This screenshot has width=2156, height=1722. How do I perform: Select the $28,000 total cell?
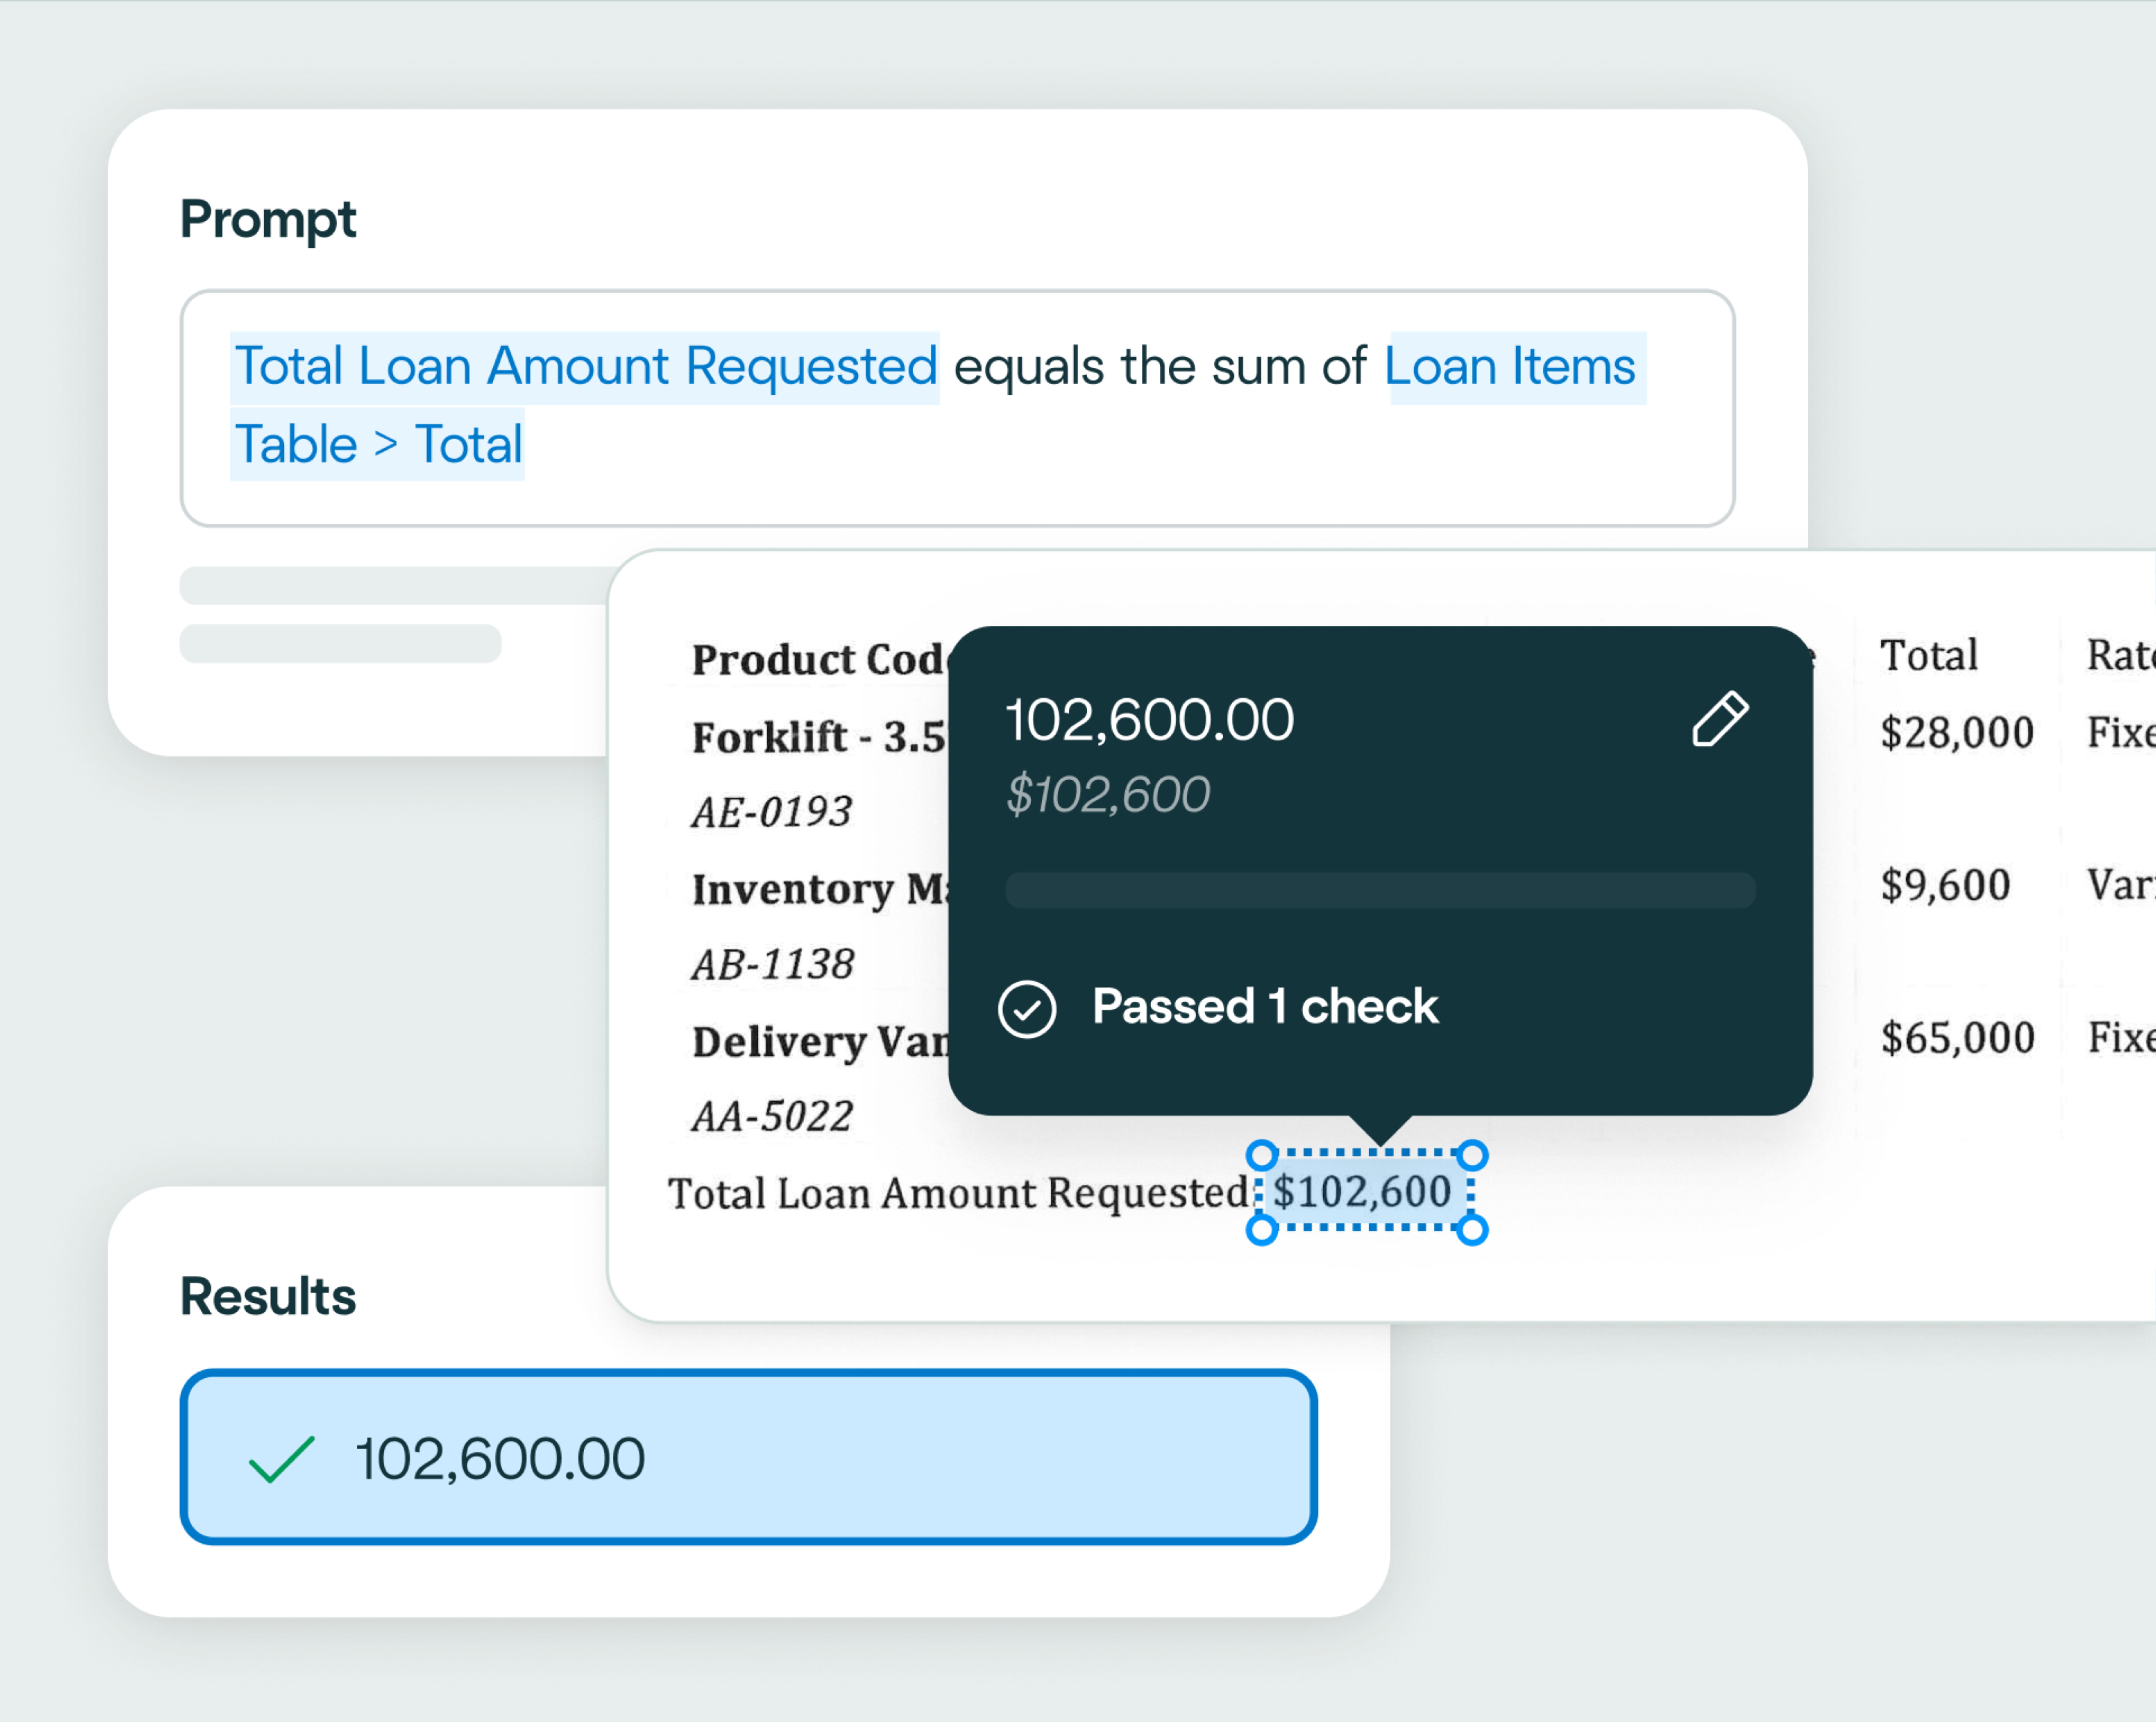[x=1956, y=733]
